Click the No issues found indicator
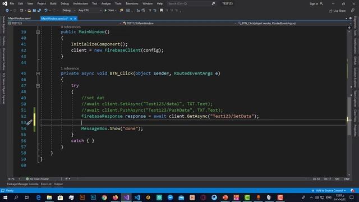The height and width of the screenshot is (202, 359). coord(37,179)
